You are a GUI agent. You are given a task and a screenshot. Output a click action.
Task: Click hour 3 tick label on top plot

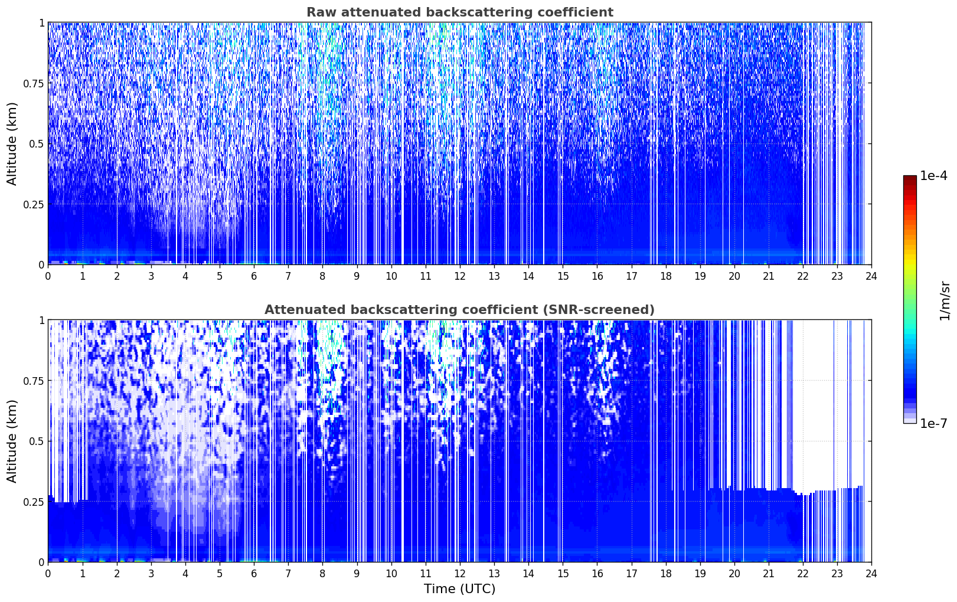coord(151,276)
